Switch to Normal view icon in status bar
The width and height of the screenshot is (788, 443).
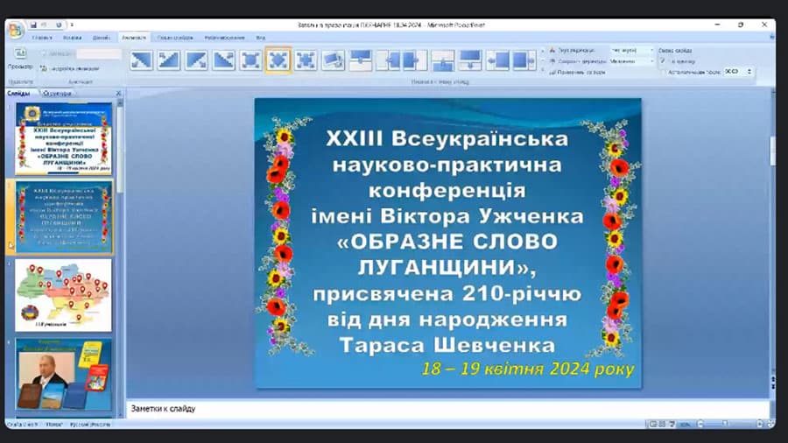point(653,424)
